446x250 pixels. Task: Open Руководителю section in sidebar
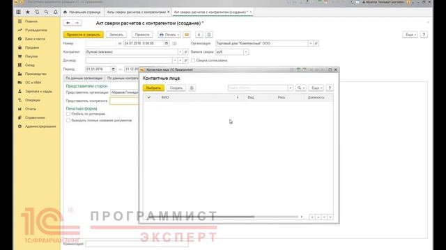pyautogui.click(x=36, y=30)
